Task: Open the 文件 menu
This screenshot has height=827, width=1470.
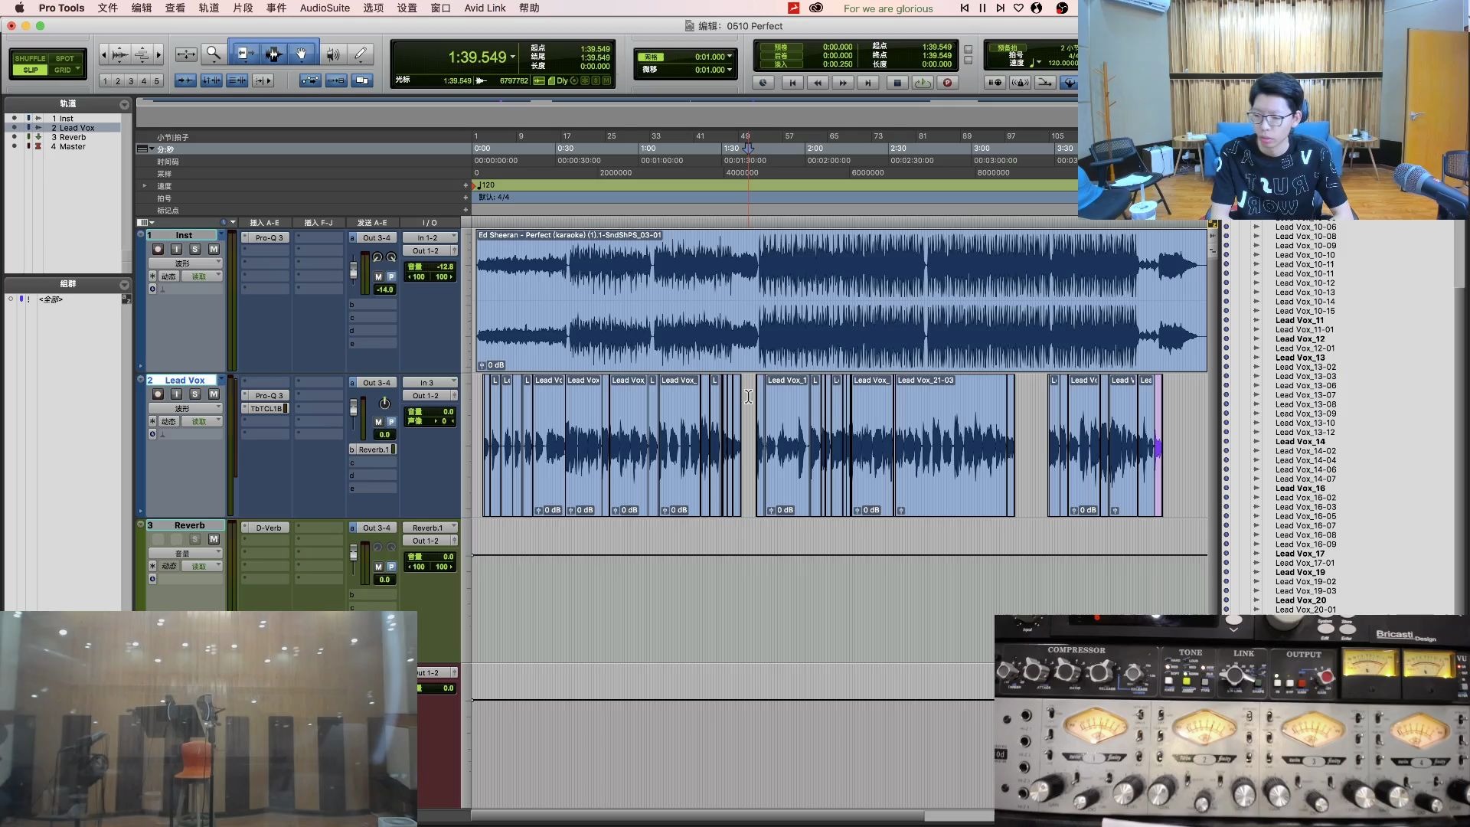Action: [108, 8]
